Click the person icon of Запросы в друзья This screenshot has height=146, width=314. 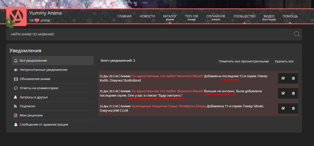point(16,97)
